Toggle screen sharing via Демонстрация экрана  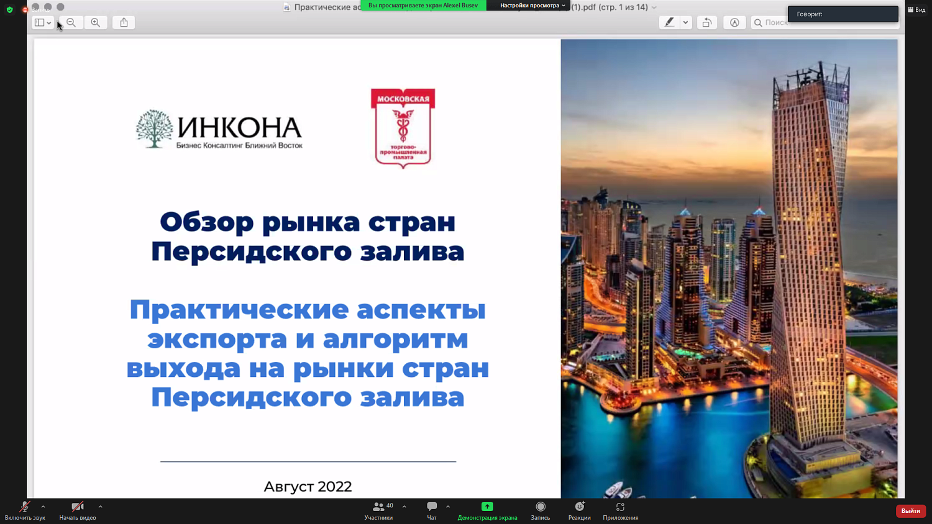click(x=488, y=510)
